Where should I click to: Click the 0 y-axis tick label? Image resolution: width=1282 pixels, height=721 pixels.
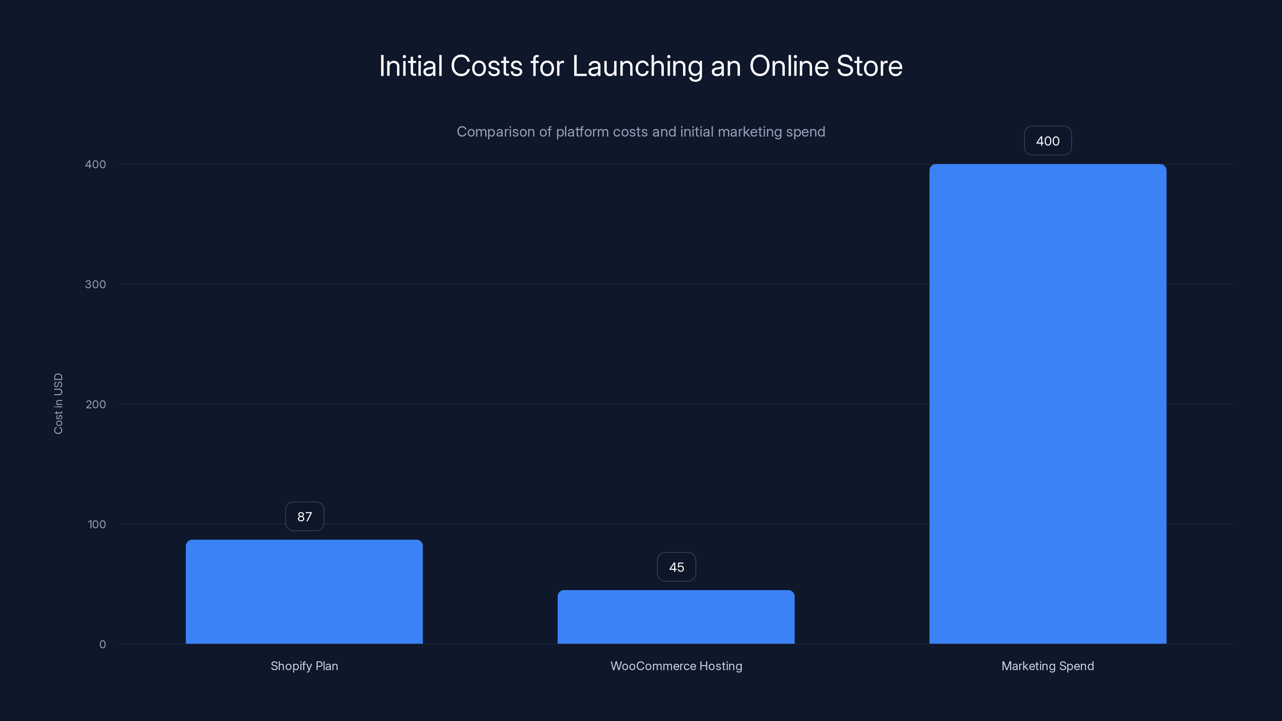click(x=103, y=644)
